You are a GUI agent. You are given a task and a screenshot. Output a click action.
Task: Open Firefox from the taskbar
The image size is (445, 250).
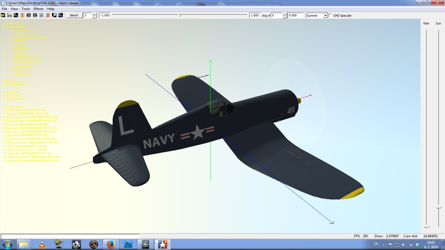click(111, 244)
